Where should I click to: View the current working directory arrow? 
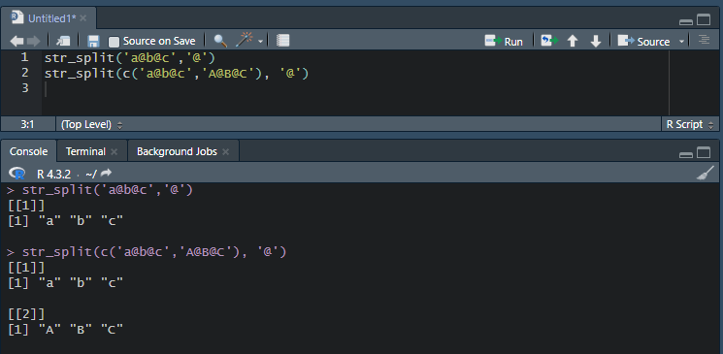(106, 174)
